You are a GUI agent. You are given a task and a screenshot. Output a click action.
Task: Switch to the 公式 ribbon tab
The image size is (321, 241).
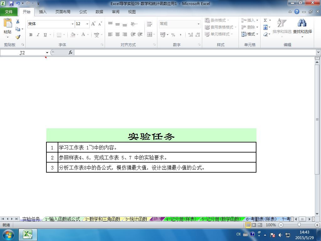[x=83, y=12]
